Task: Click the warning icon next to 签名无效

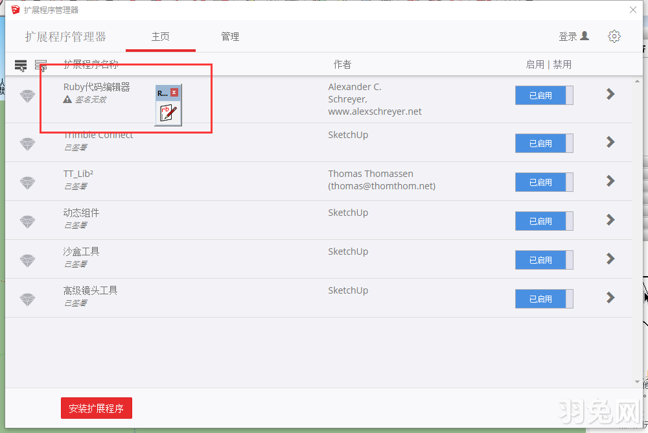Action: pyautogui.click(x=68, y=99)
